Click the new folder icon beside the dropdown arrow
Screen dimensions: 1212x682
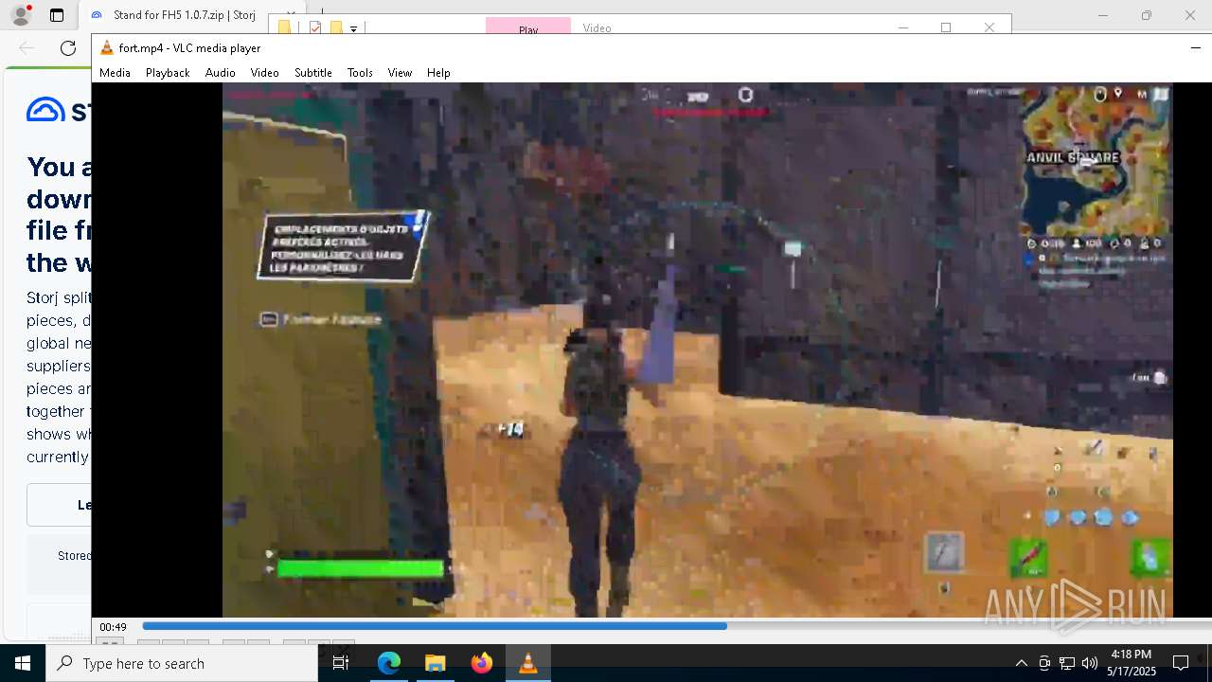click(335, 27)
